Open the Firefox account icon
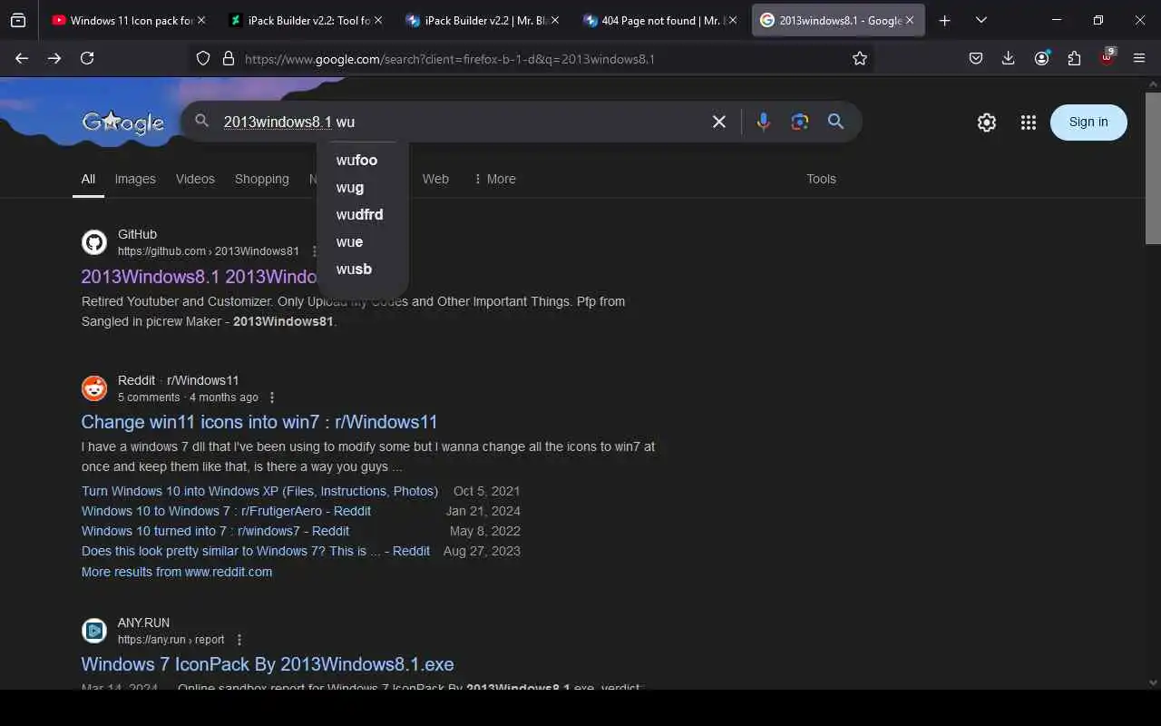This screenshot has height=726, width=1161. (x=1041, y=58)
